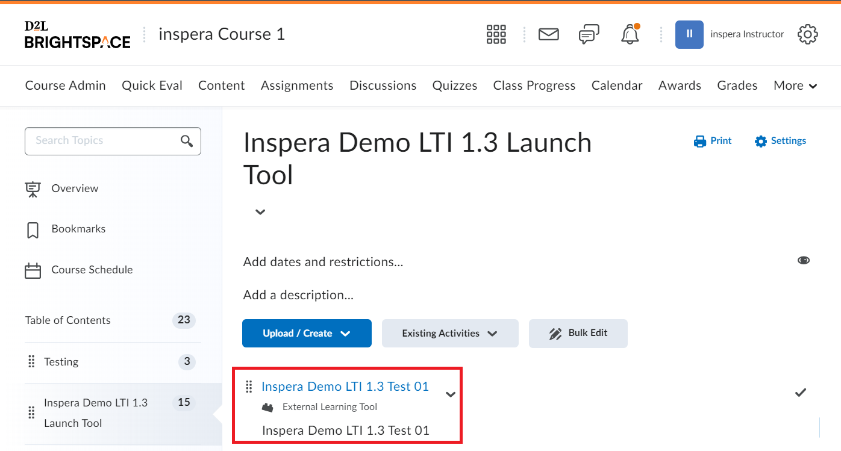This screenshot has width=841, height=451.
Task: Open Class Progress
Action: pos(534,86)
